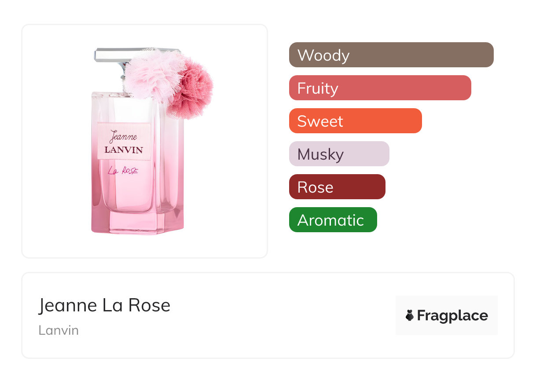
Task: Click the handwritten La Rose on bottle
Action: point(123,171)
